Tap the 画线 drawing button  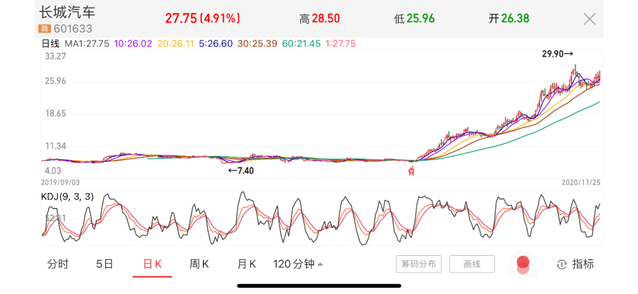pyautogui.click(x=472, y=265)
